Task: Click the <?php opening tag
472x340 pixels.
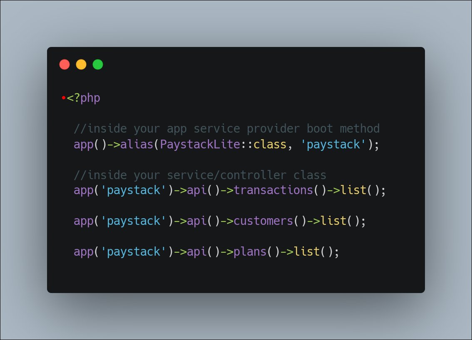Action: (83, 98)
